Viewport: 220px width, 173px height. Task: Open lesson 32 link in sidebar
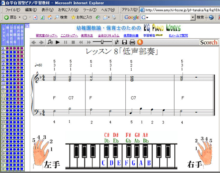point(3,169)
